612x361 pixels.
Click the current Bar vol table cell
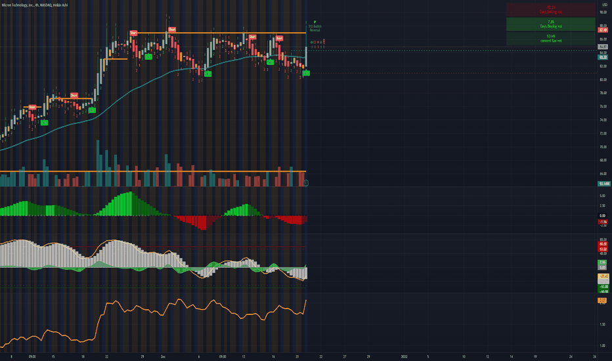point(551,38)
